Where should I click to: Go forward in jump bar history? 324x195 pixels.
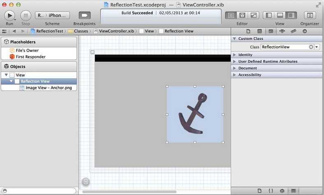click(23, 31)
